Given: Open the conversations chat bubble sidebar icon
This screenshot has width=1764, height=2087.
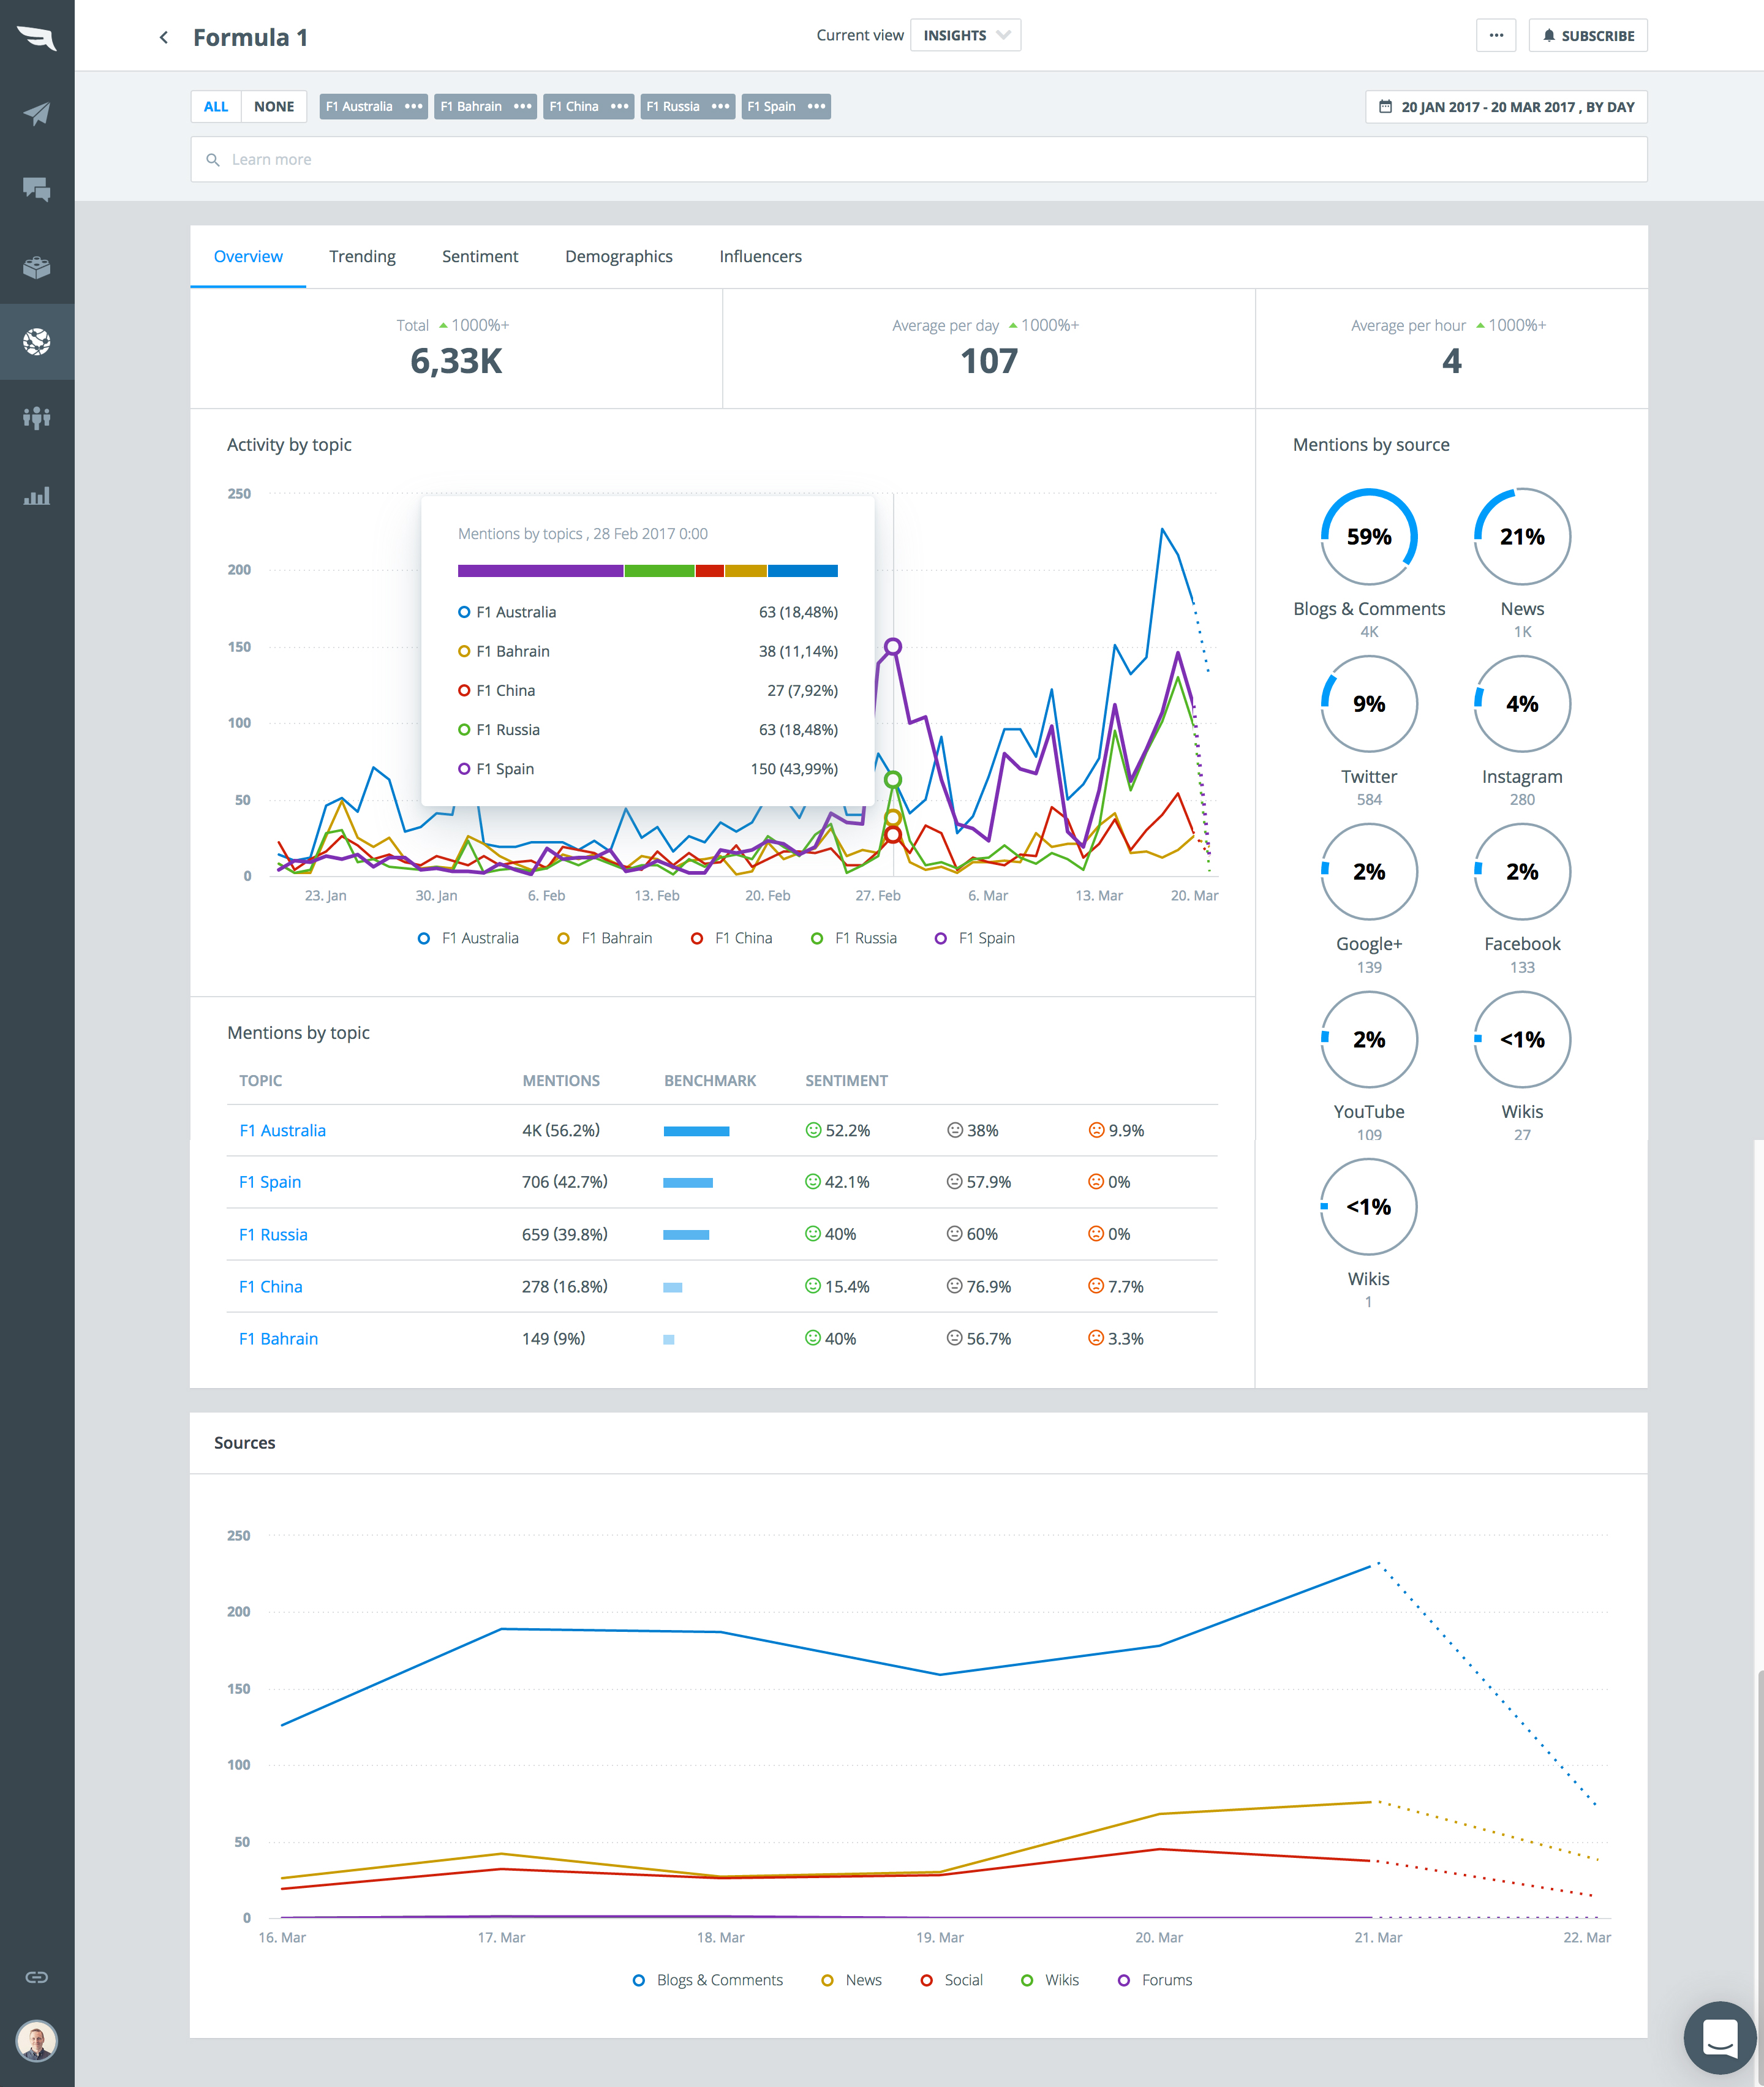Looking at the screenshot, I should click(37, 189).
